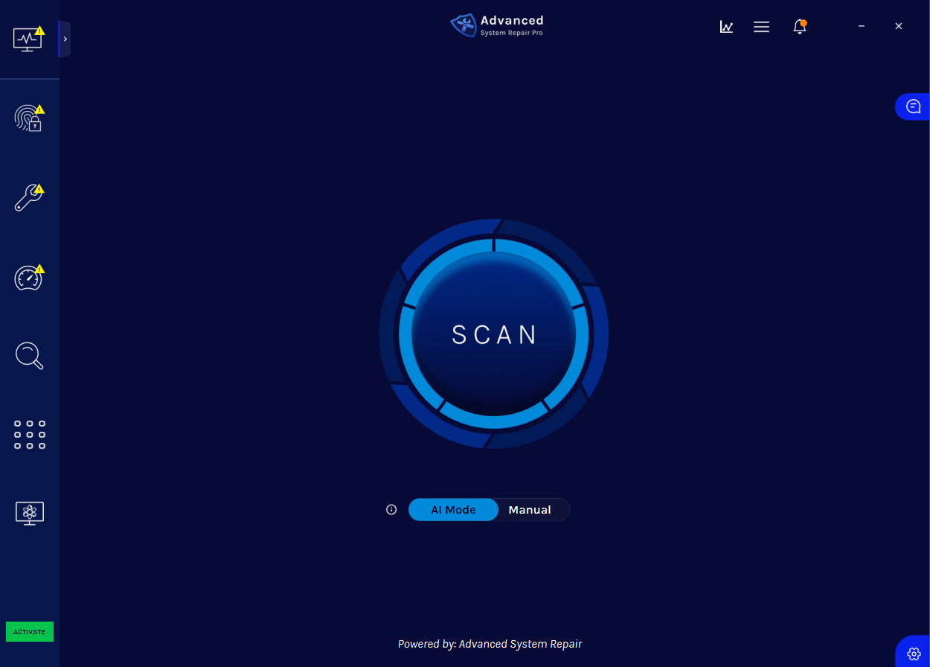Open the speedometer performance optimizer section

pyautogui.click(x=29, y=278)
